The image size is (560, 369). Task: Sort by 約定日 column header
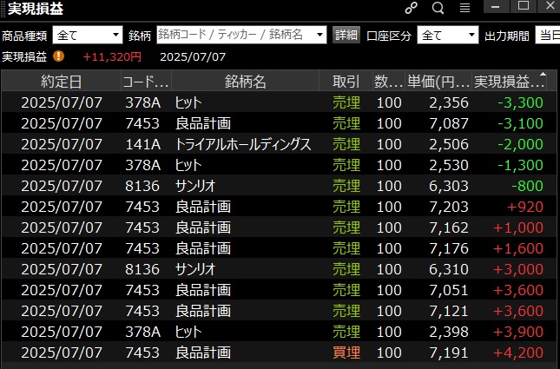(x=62, y=82)
